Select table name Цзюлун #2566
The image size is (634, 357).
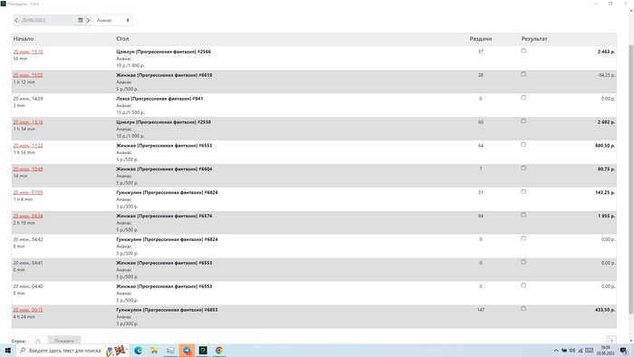pyautogui.click(x=163, y=52)
